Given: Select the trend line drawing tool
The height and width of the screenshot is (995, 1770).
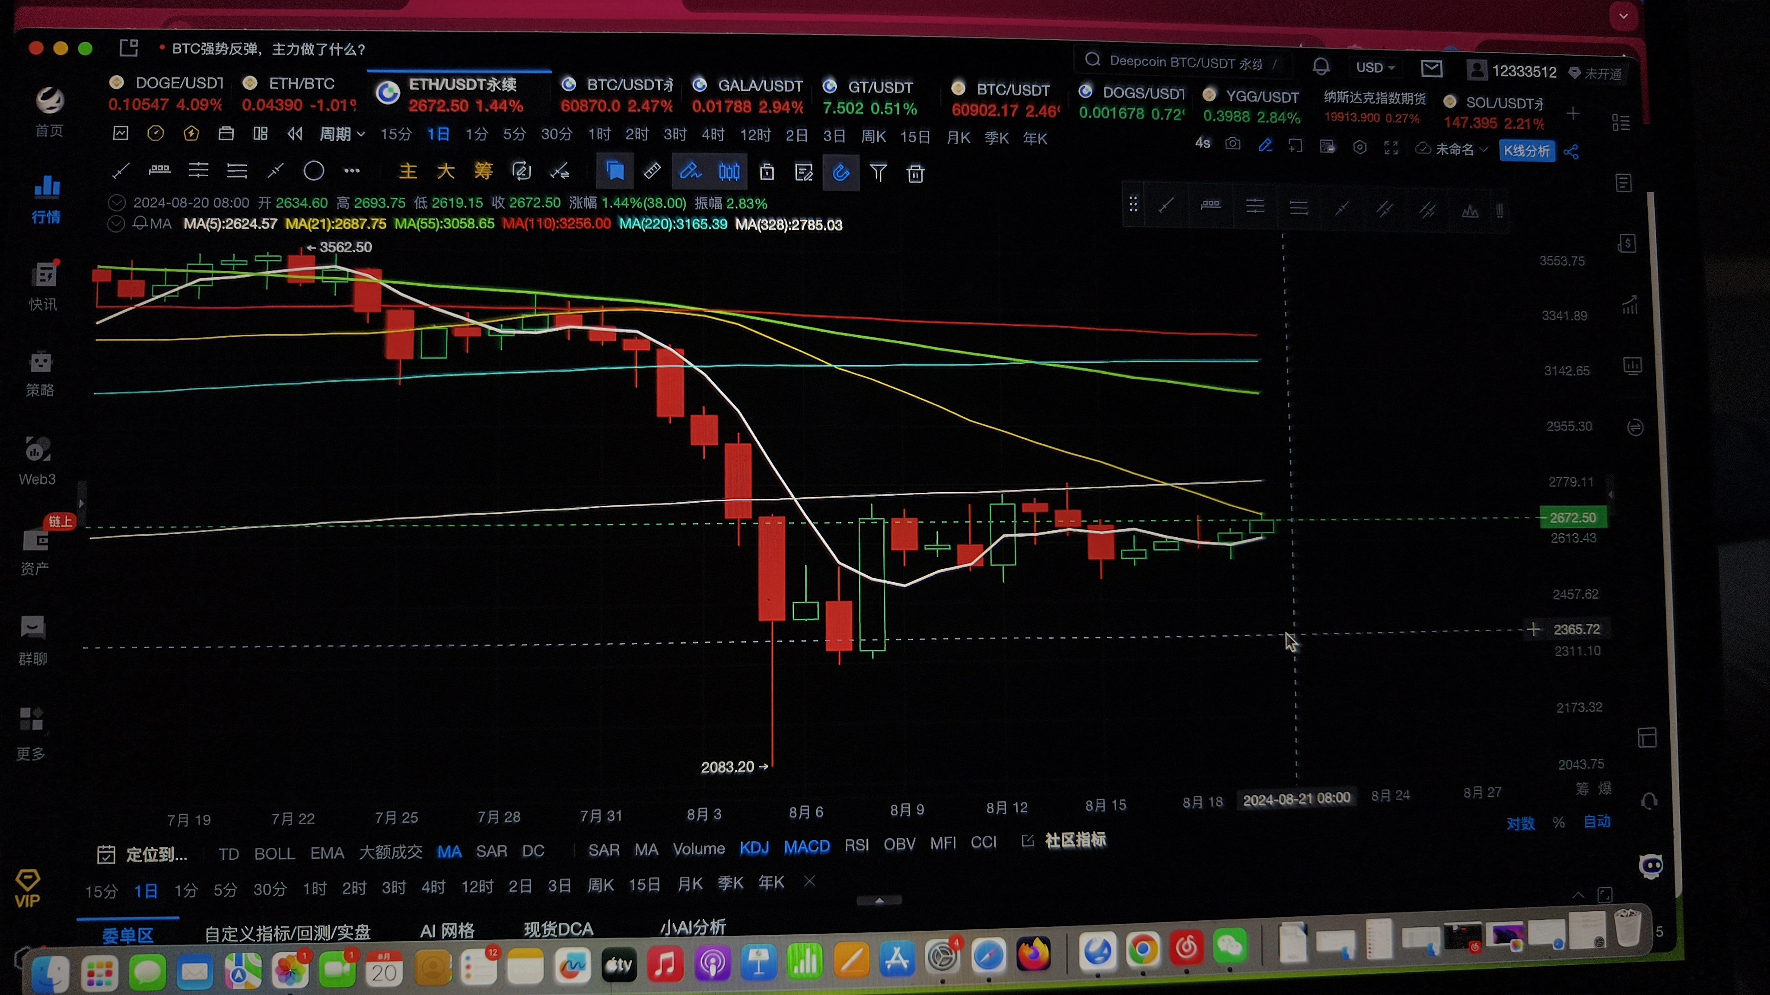Looking at the screenshot, I should pyautogui.click(x=121, y=170).
